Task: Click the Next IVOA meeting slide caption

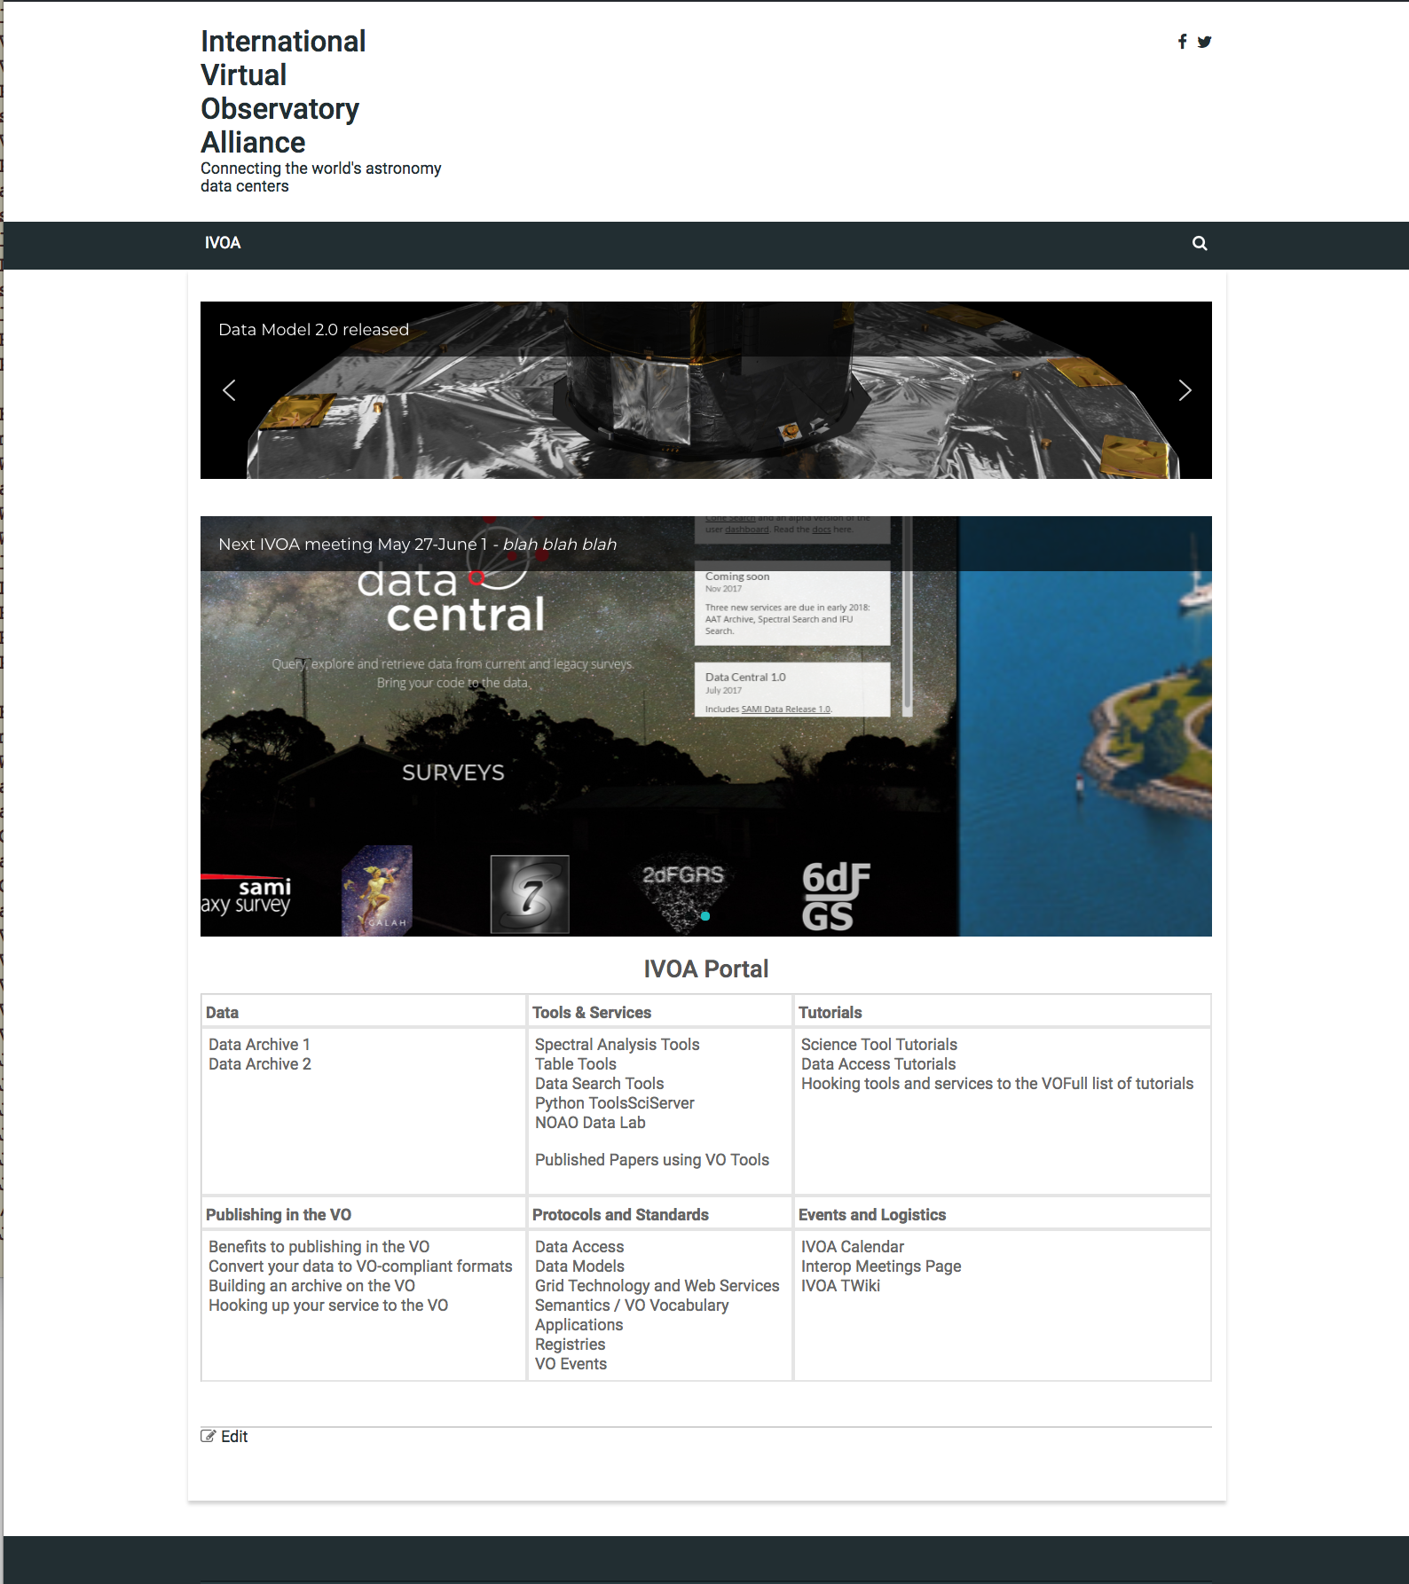Action: click(x=417, y=545)
